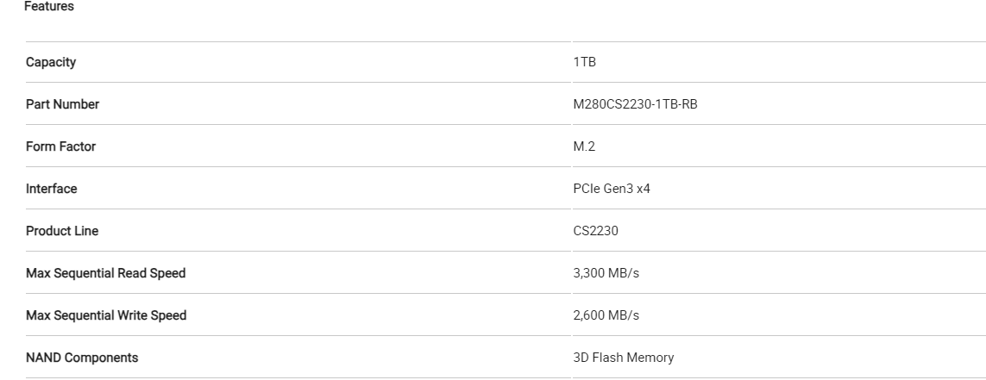The width and height of the screenshot is (986, 380).
Task: Select Max Sequential Read Speed label
Action: [105, 273]
